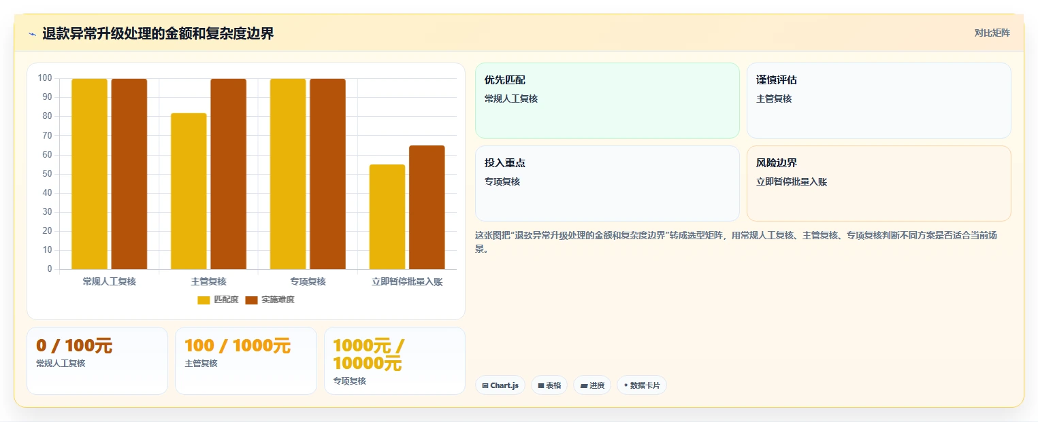Click the y-axis value 100

point(45,78)
